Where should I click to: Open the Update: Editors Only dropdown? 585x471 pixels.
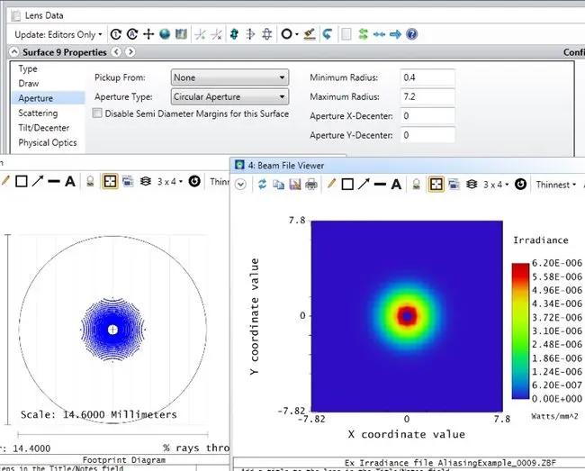(58, 35)
